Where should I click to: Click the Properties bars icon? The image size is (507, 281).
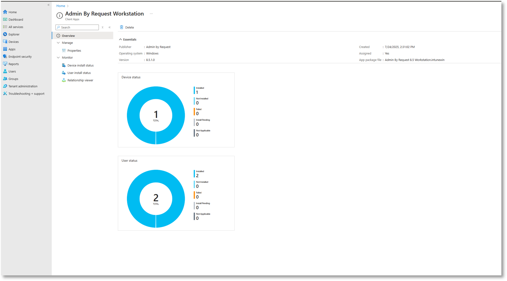click(x=64, y=50)
